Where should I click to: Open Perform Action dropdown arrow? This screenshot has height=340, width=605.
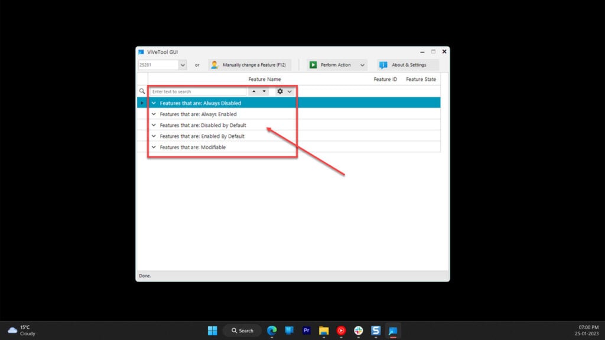pyautogui.click(x=362, y=65)
